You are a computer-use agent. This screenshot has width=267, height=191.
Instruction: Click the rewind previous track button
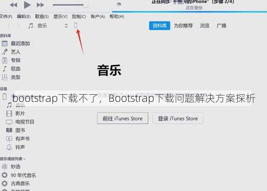[x=13, y=5]
